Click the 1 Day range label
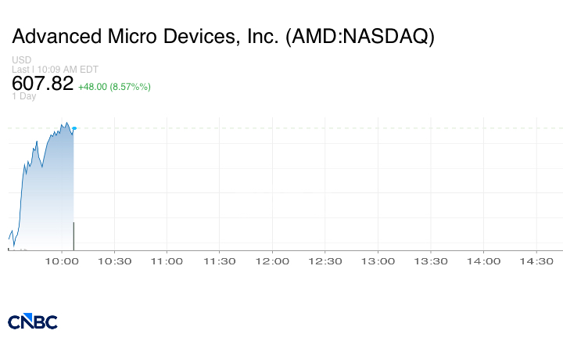This screenshot has height=352, width=563. click(x=23, y=96)
